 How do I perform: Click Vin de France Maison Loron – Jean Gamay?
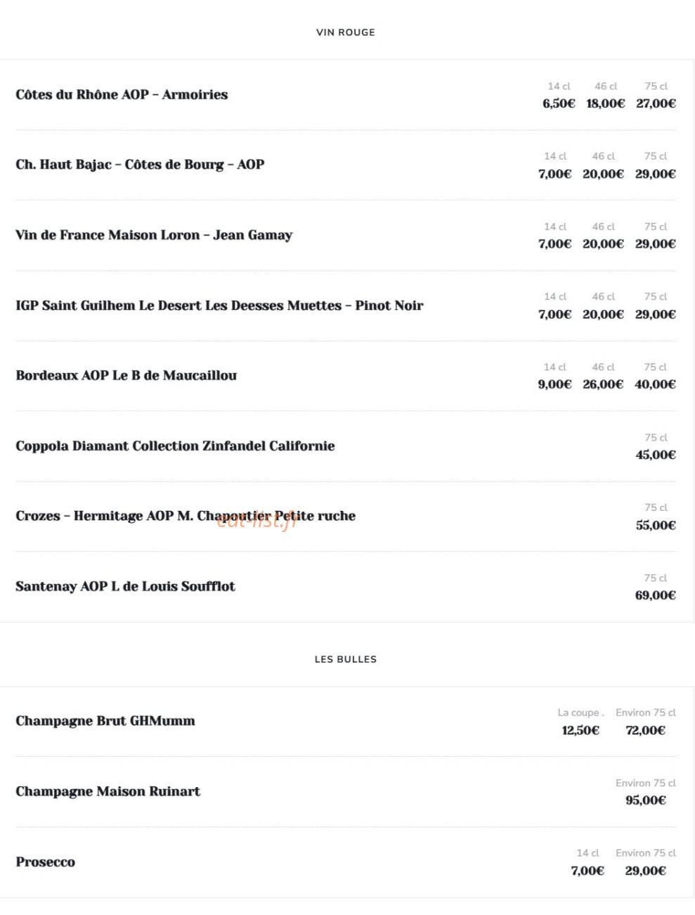(154, 235)
